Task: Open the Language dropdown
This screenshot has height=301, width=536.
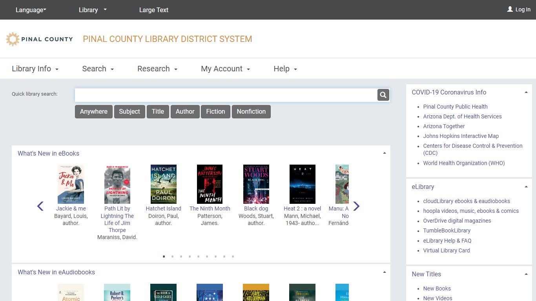Action: [x=31, y=10]
